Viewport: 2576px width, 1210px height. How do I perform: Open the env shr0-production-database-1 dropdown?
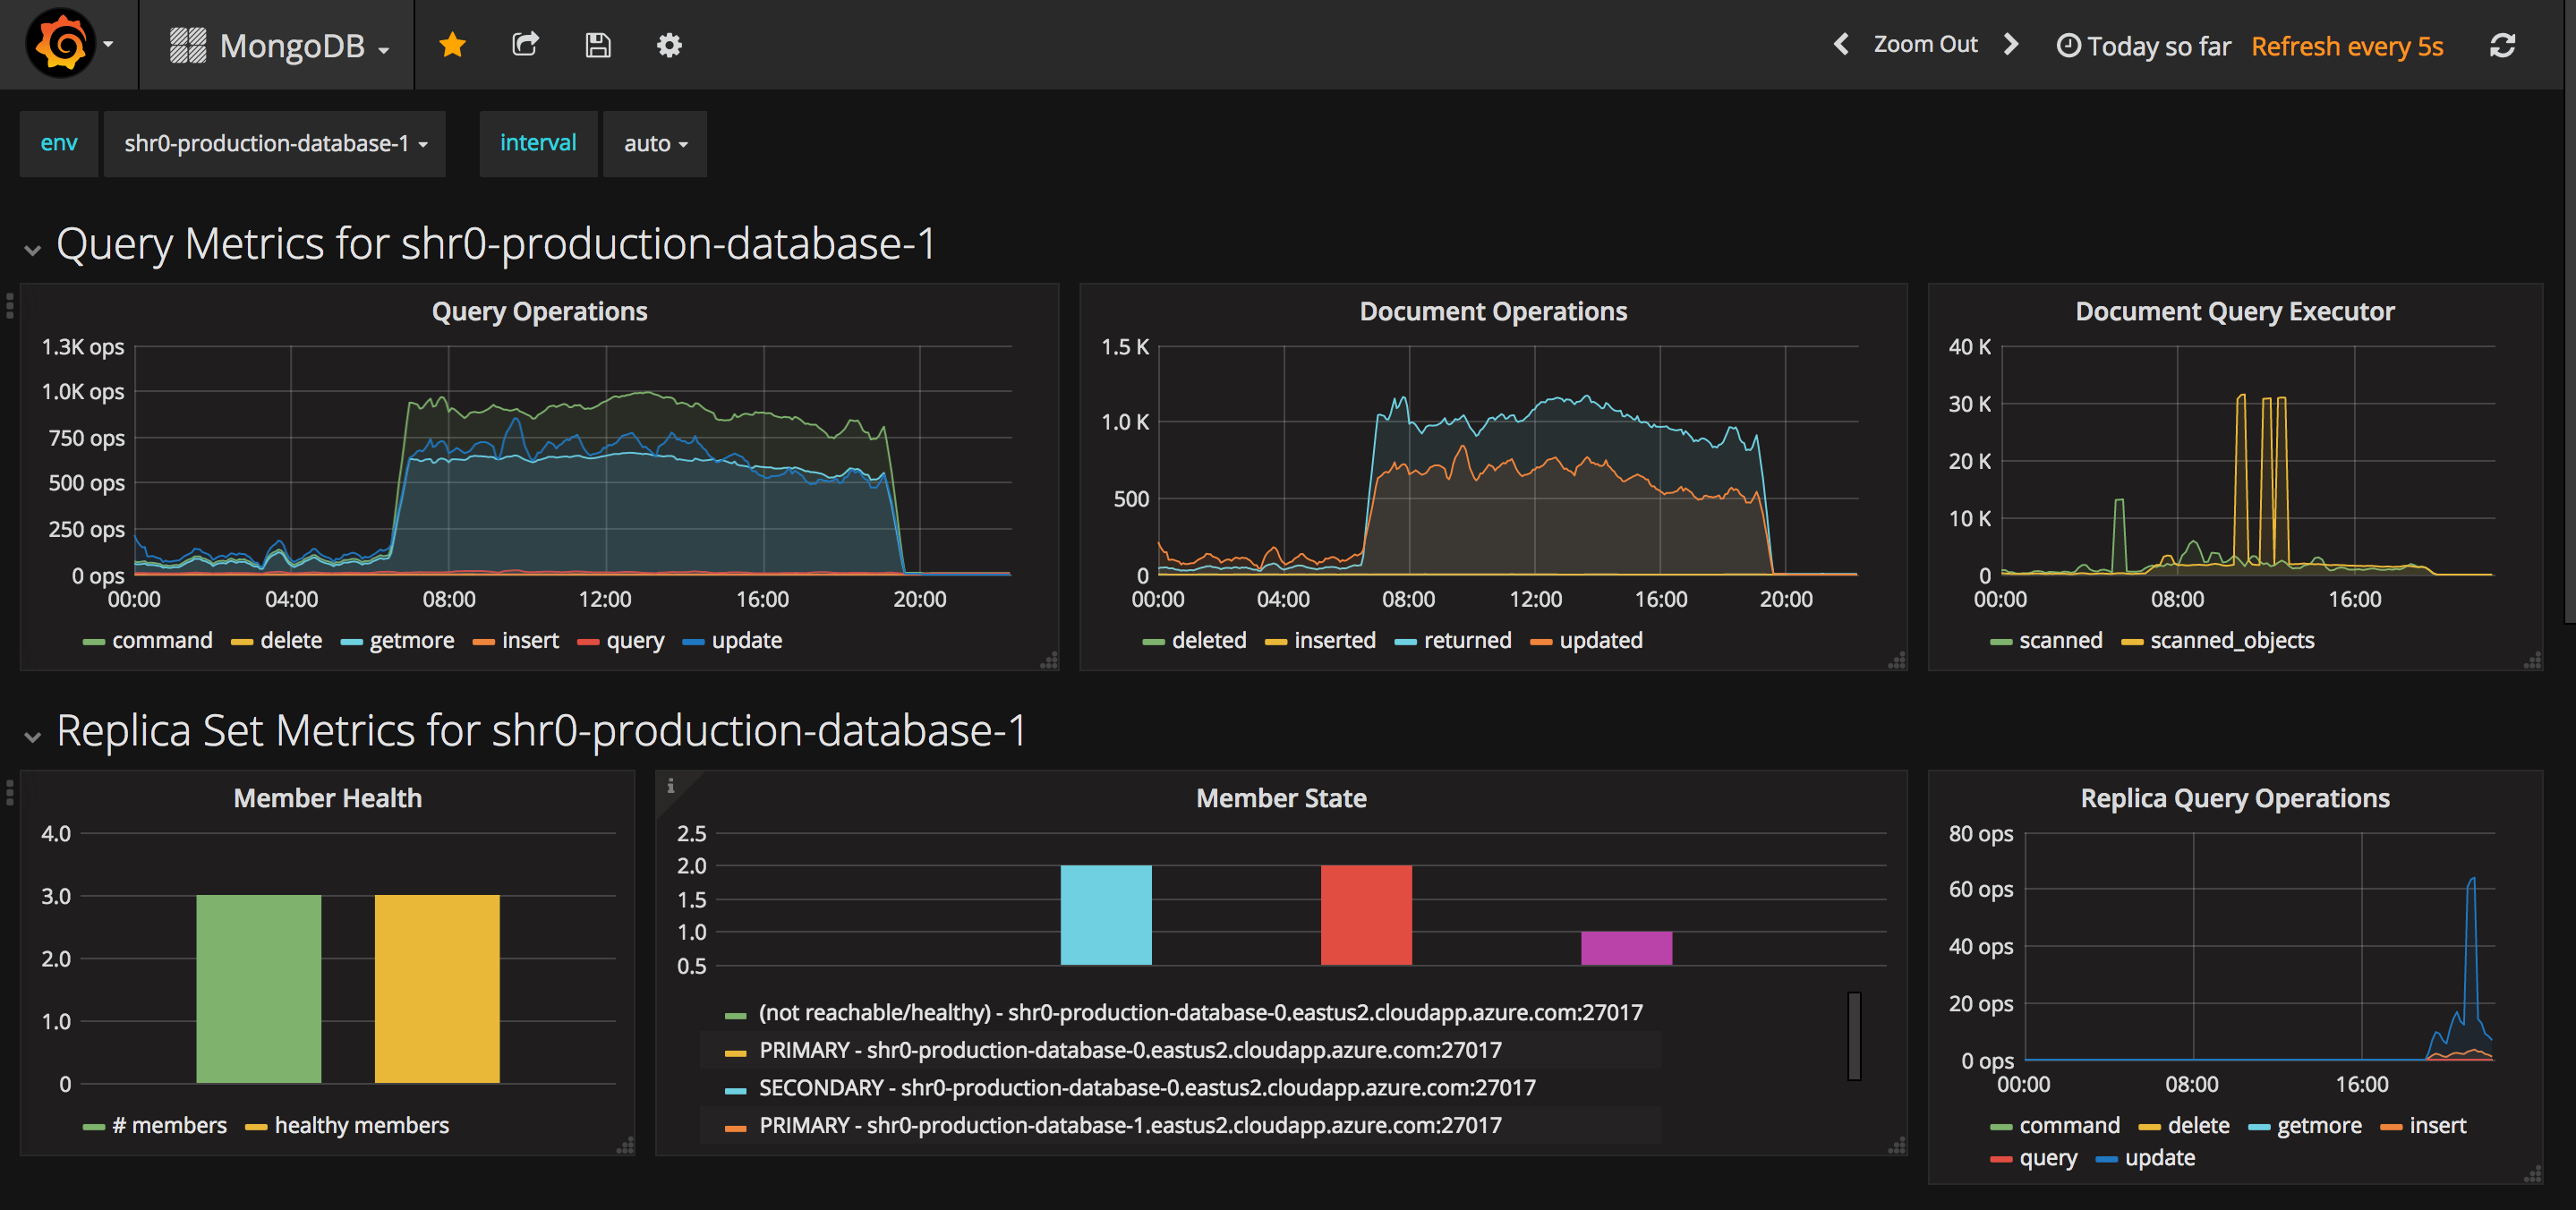click(x=275, y=144)
